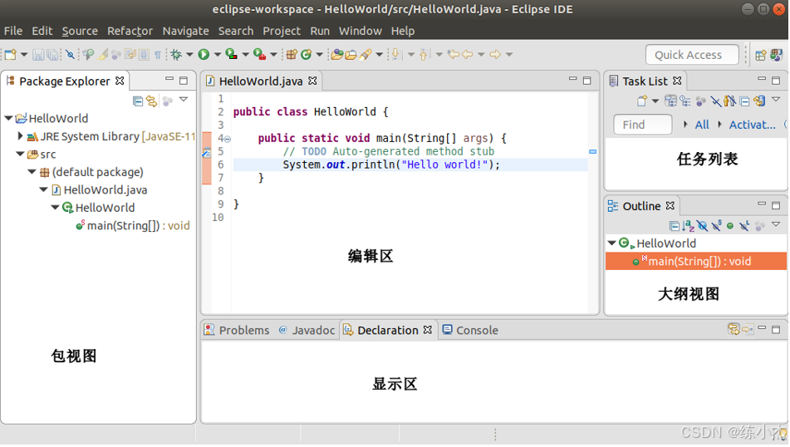
Task: Click the Previous Annotation arrow icon
Action: pos(424,55)
